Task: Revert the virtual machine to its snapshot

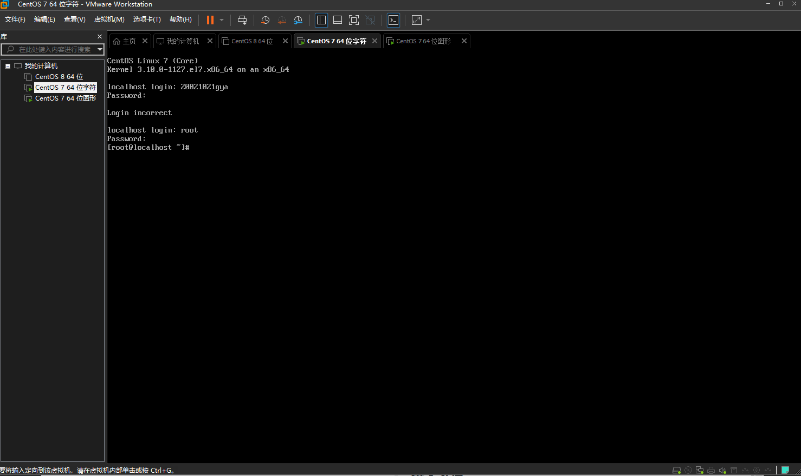Action: pyautogui.click(x=282, y=20)
